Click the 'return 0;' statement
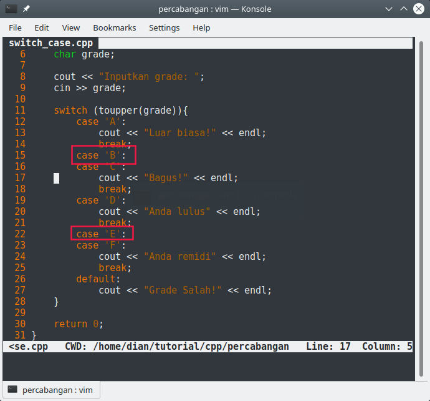430x401 pixels. 79,324
